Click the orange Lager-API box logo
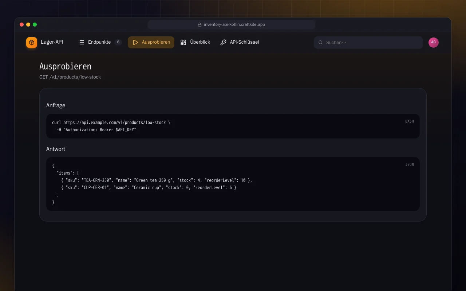 32,43
